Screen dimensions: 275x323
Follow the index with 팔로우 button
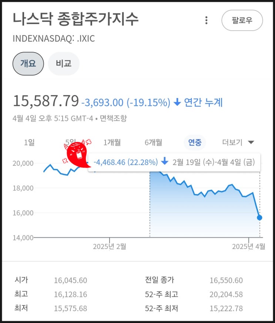click(x=242, y=20)
